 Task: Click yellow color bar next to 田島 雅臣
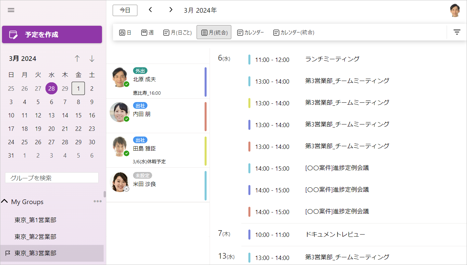tap(206, 151)
